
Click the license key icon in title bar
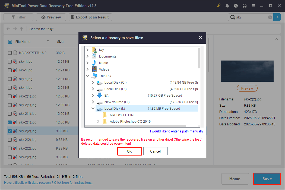(x=219, y=5)
